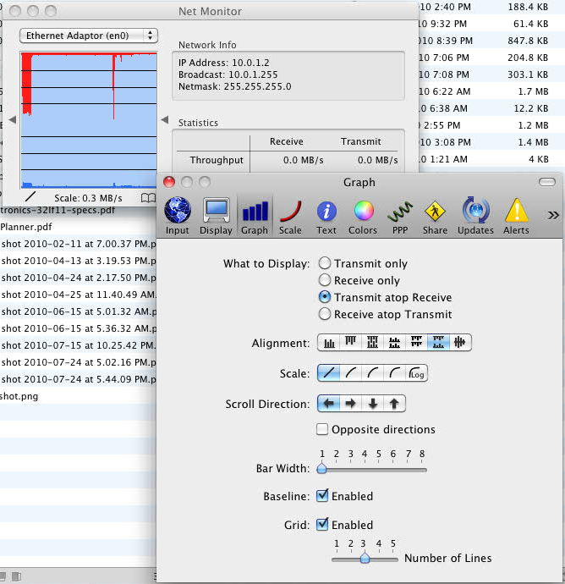
Task: Open the Text preferences pane
Action: (326, 216)
